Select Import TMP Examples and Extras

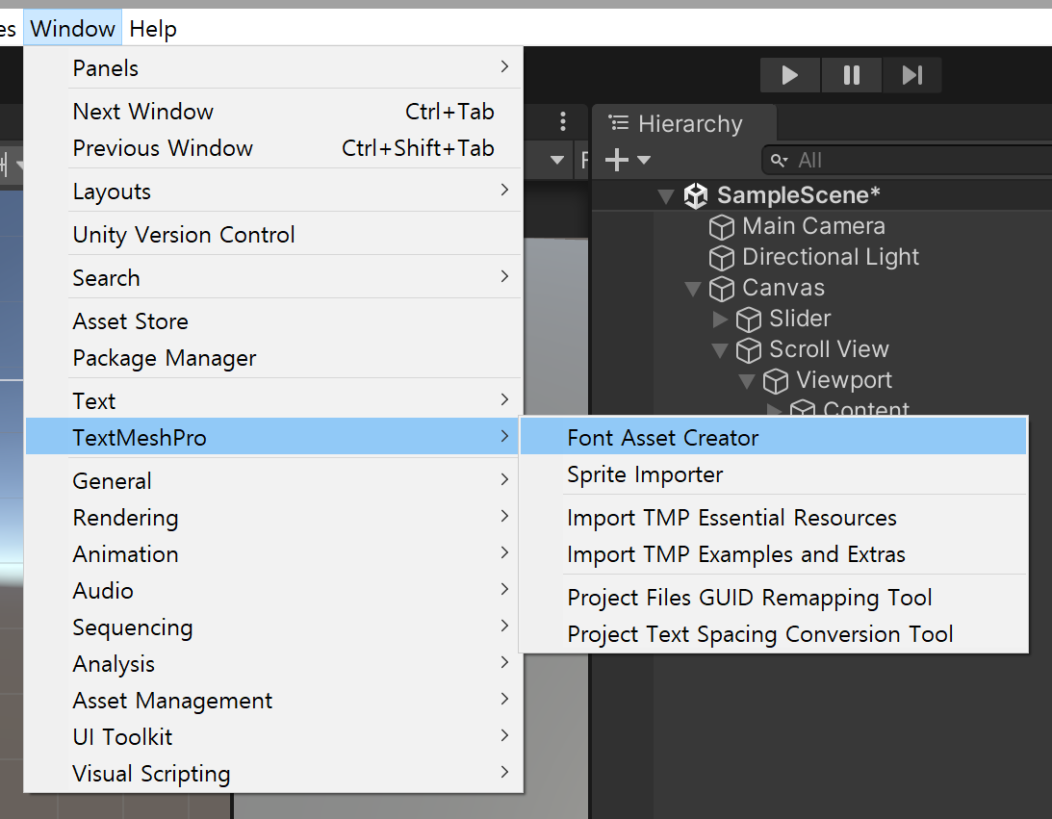774,554
